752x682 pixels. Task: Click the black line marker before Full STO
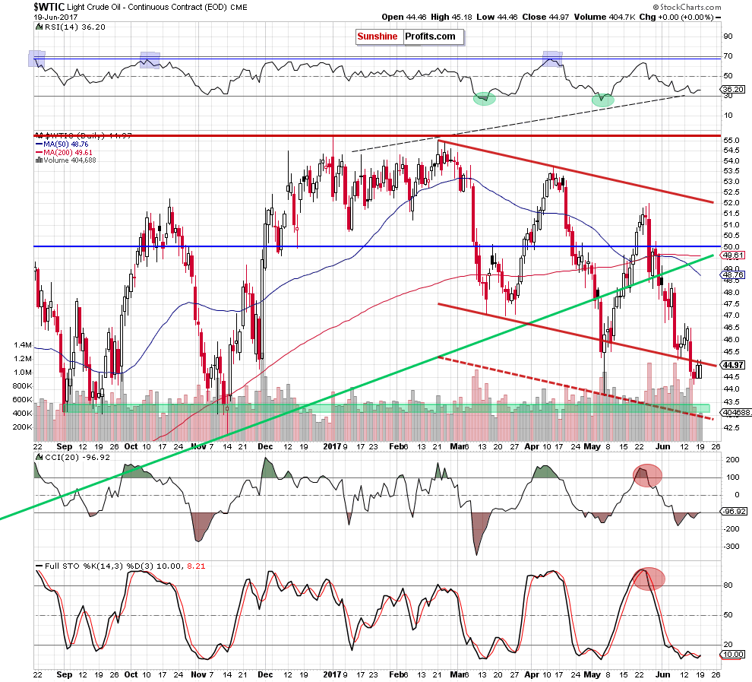pyautogui.click(x=39, y=566)
